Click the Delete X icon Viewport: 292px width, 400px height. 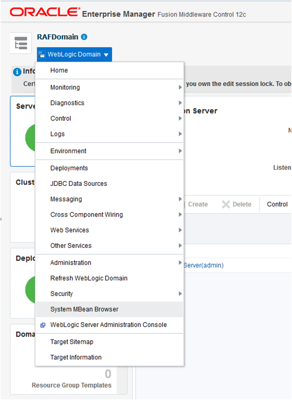click(226, 204)
